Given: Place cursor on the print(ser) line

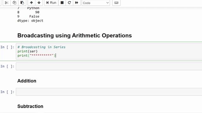Looking at the screenshot, I should point(27,51).
